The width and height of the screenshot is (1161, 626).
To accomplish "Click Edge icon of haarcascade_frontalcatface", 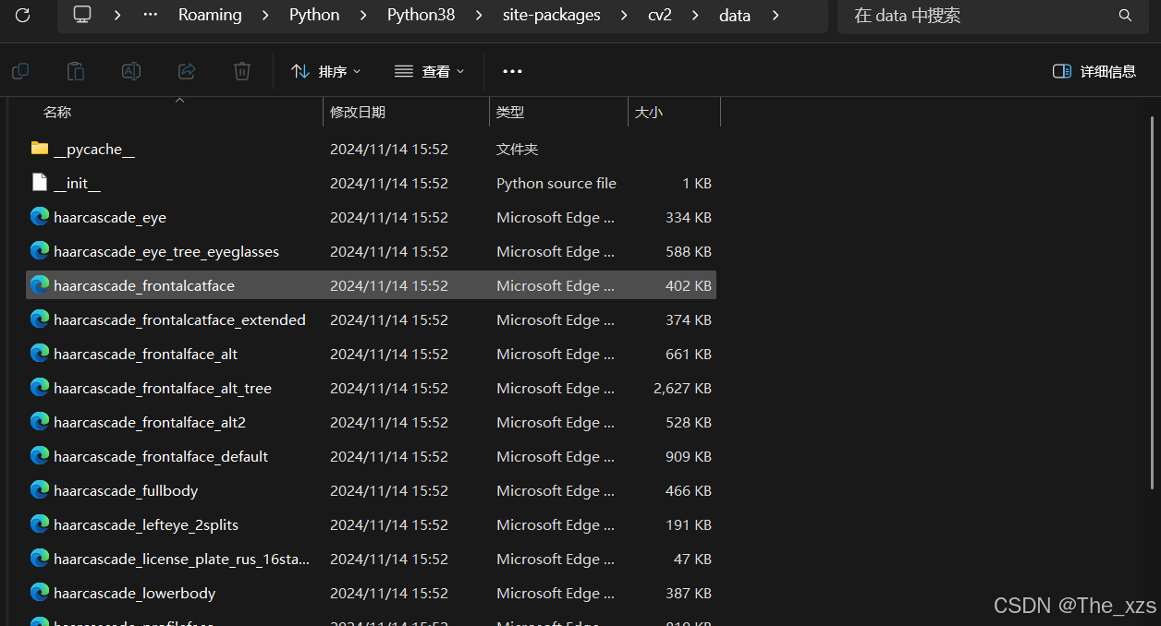I will [x=40, y=285].
